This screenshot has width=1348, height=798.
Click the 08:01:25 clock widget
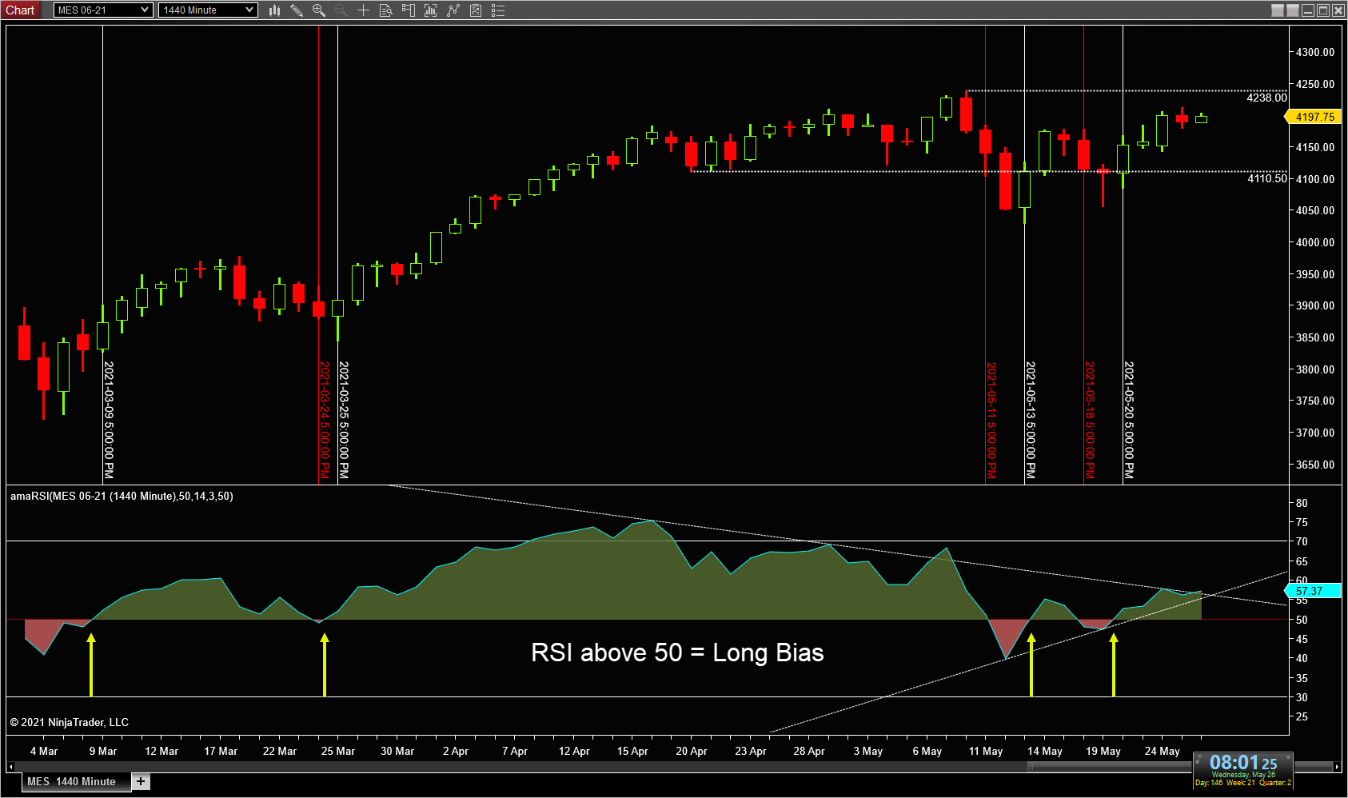coord(1242,771)
